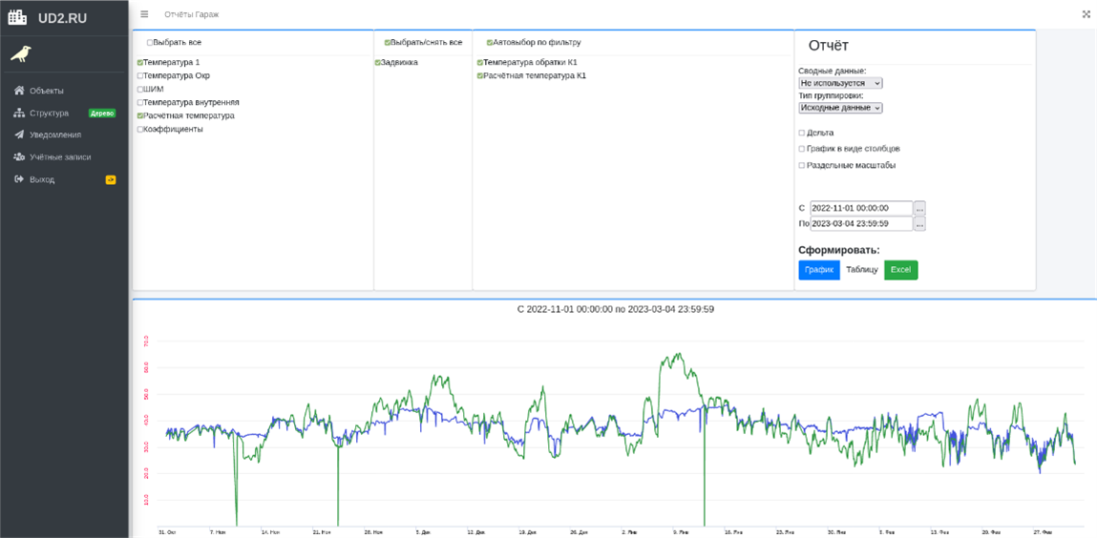Toggle the Автовыбор по фильтру checkbox
This screenshot has width=1097, height=538.
coord(490,43)
